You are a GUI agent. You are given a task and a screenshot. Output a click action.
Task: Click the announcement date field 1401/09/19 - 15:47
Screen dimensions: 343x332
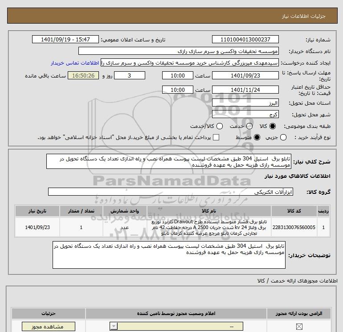(65, 39)
